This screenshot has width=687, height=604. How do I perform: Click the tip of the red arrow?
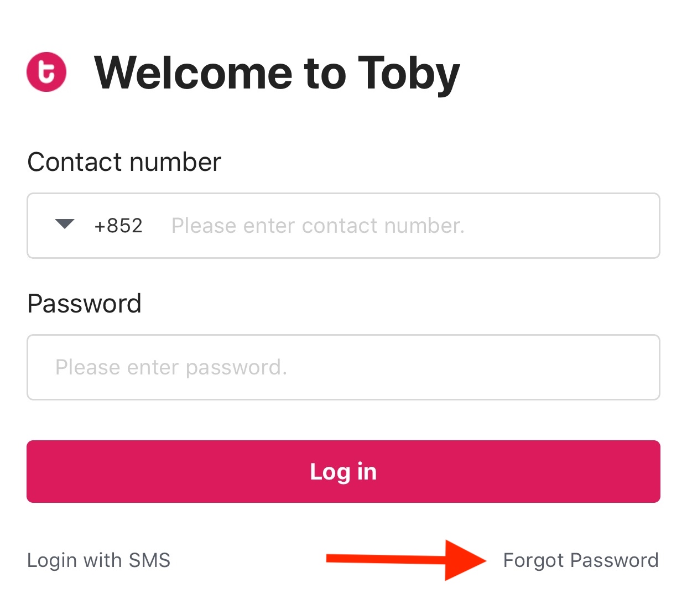(482, 560)
